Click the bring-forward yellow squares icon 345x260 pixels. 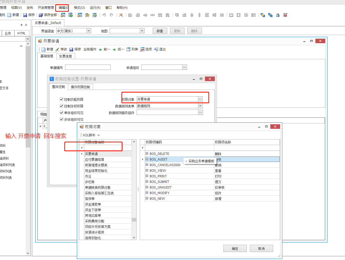(263, 15)
